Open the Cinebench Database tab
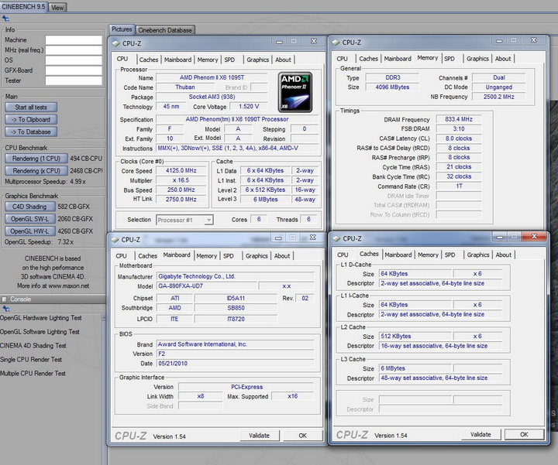The height and width of the screenshot is (465, 558). point(166,30)
